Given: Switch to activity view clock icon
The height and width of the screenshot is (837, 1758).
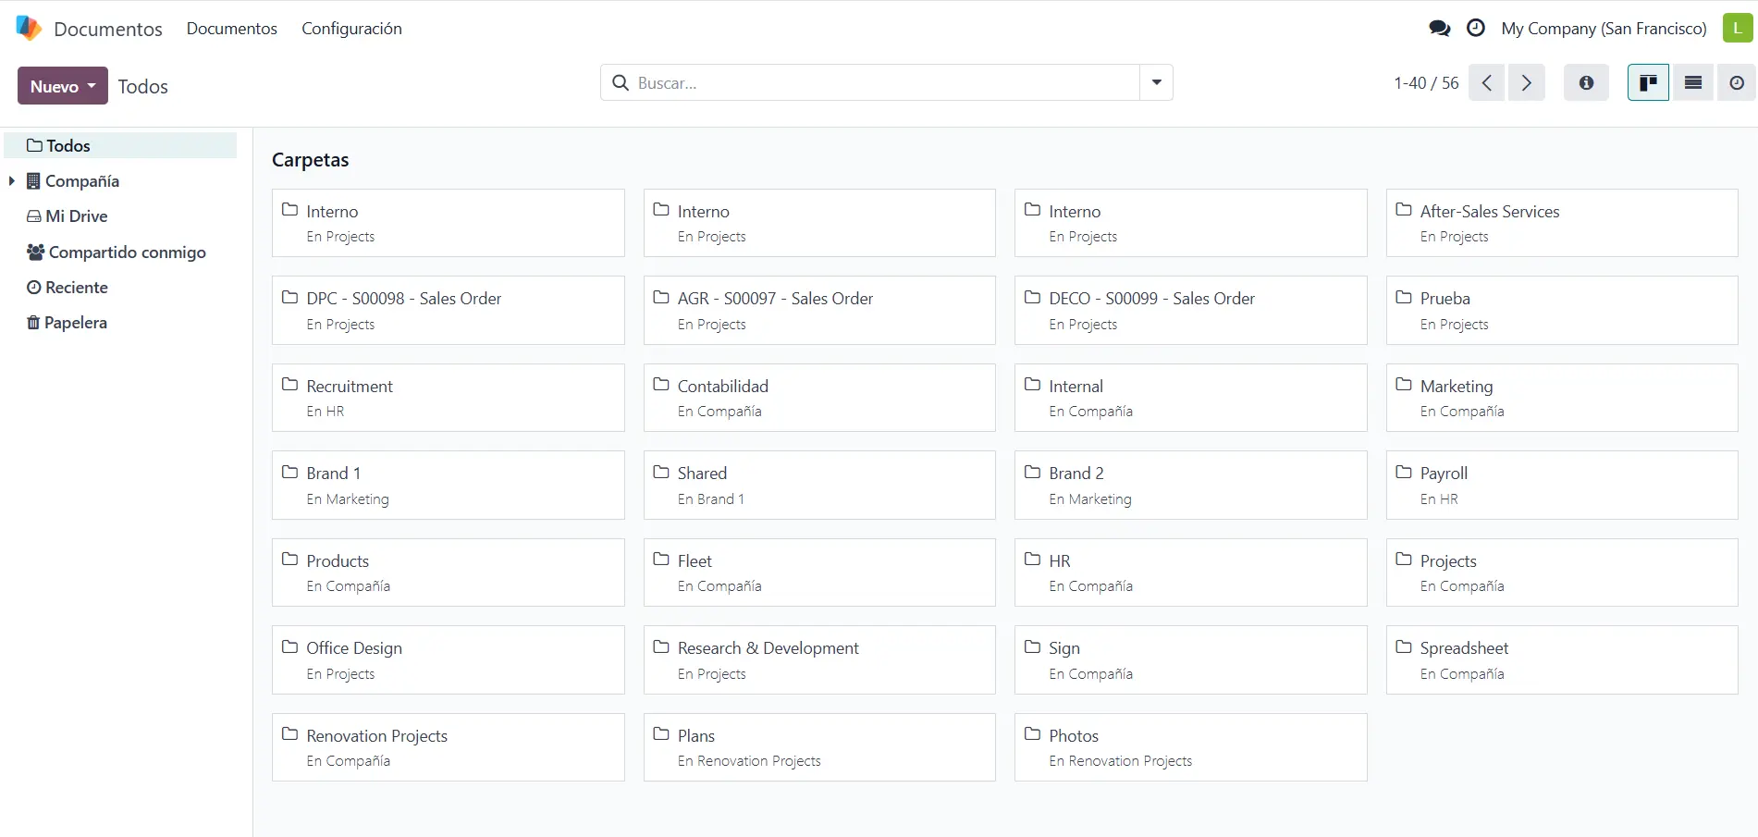Looking at the screenshot, I should (1737, 83).
